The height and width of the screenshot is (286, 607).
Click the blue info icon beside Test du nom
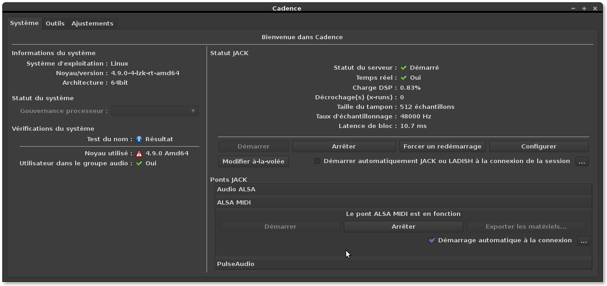(x=139, y=139)
